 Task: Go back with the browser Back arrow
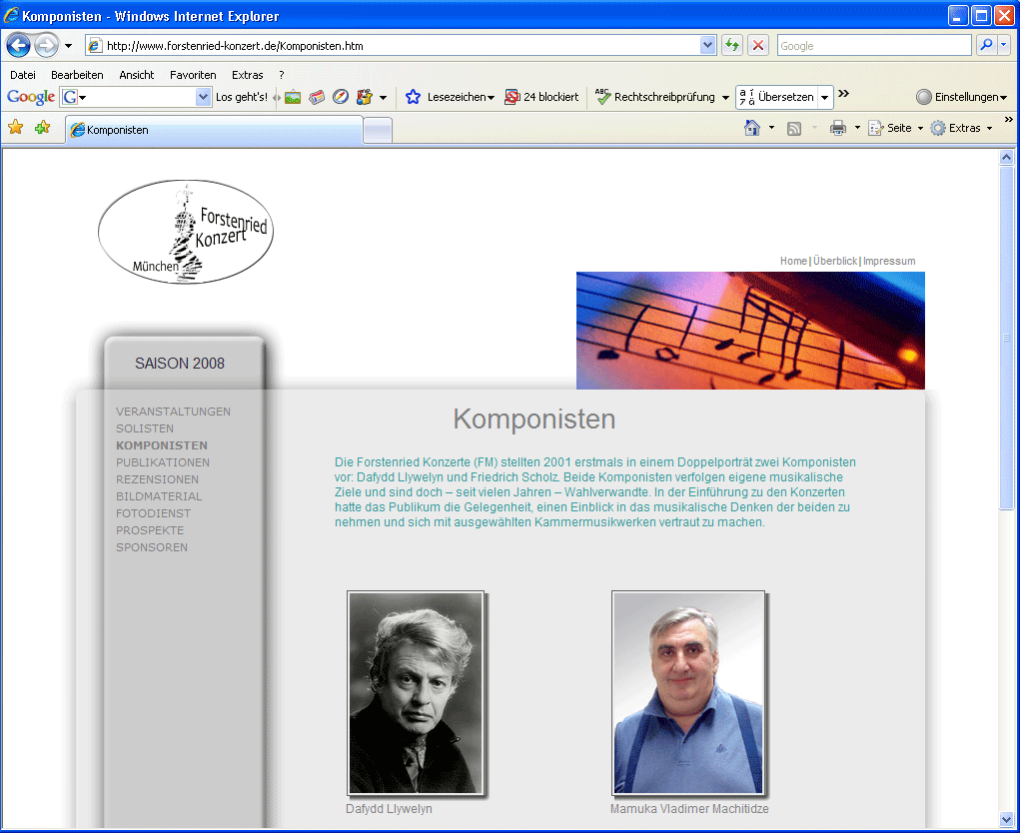click(18, 46)
